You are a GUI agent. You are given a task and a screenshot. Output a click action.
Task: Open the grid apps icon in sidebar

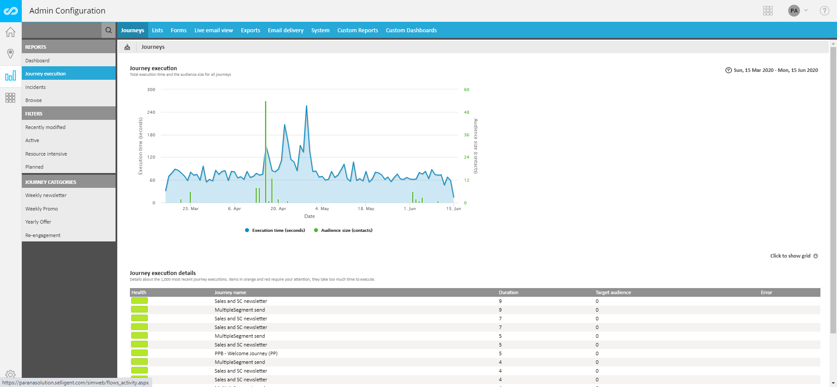point(10,98)
